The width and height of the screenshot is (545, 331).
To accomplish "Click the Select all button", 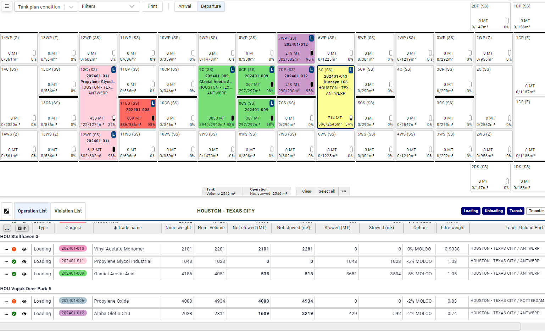I will point(326,191).
